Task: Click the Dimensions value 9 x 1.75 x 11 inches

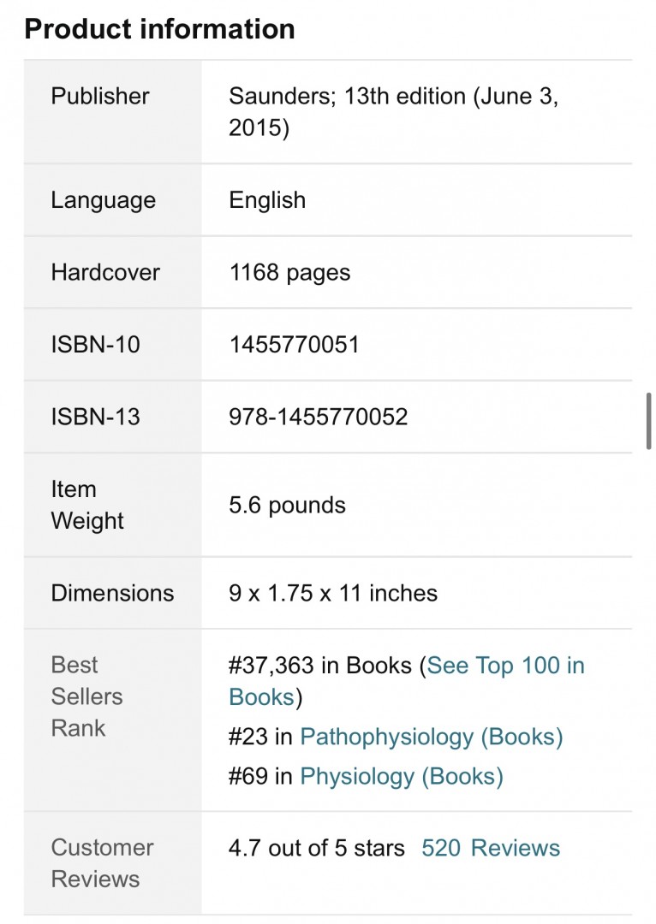Action: click(x=333, y=593)
